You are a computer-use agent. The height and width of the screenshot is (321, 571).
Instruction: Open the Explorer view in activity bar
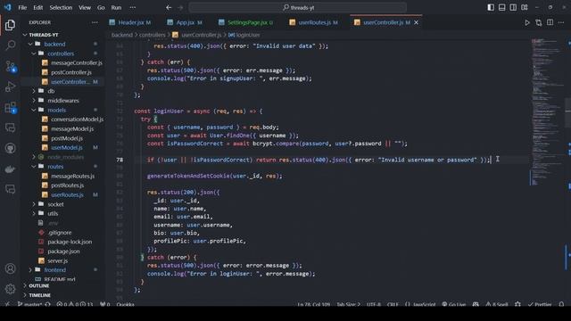point(10,25)
